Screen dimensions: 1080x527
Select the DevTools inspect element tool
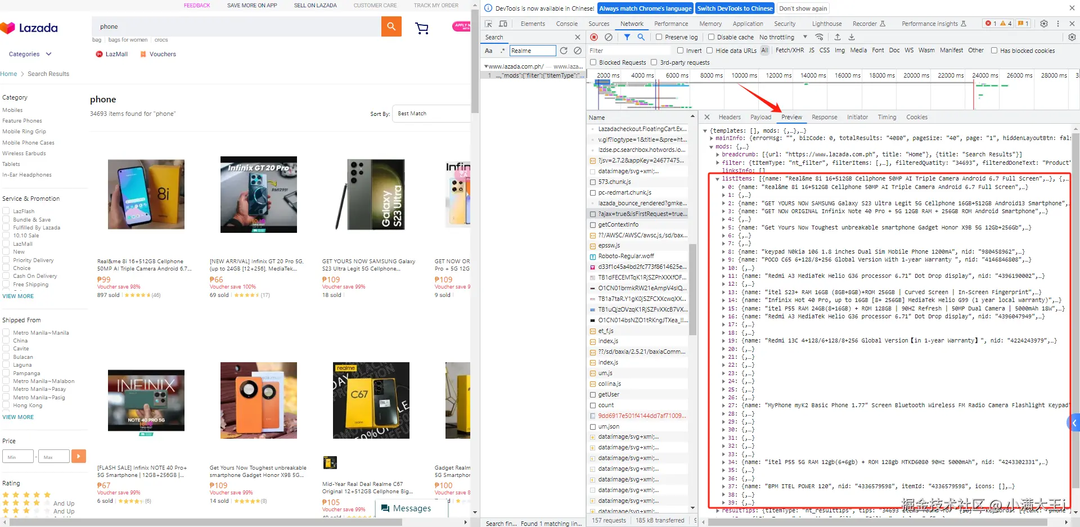tap(488, 24)
